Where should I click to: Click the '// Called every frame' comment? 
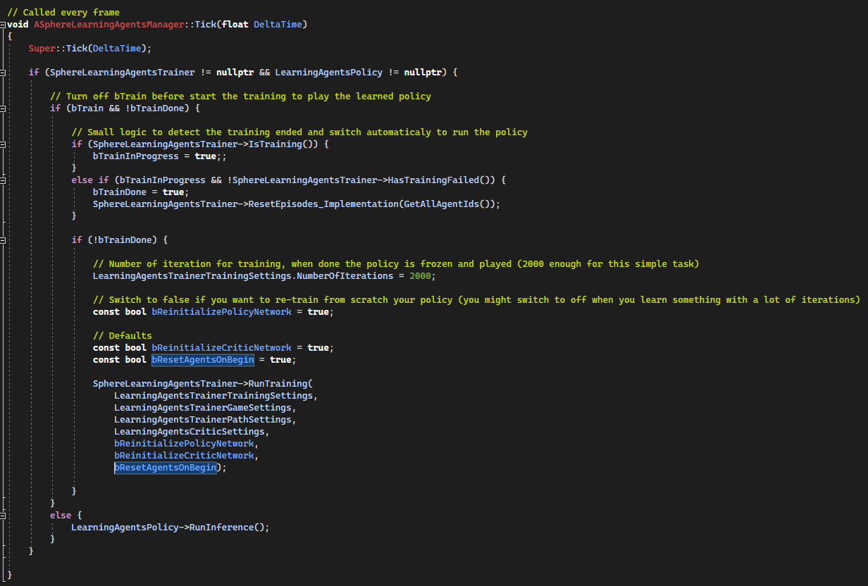pyautogui.click(x=63, y=13)
